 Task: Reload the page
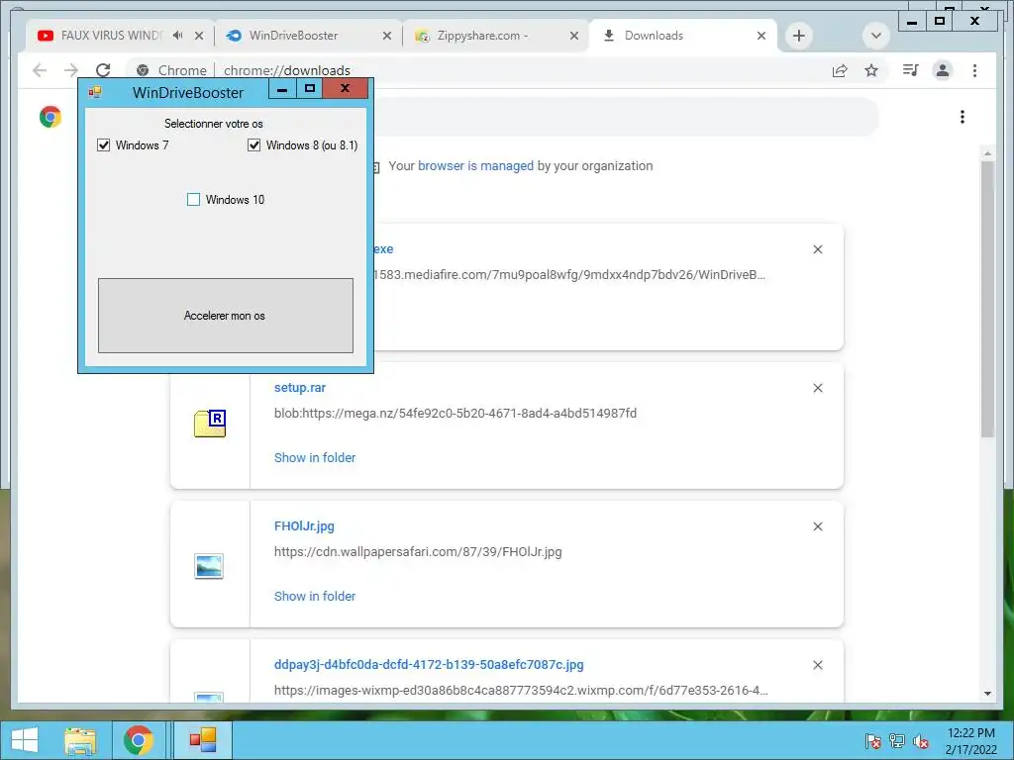coord(103,70)
